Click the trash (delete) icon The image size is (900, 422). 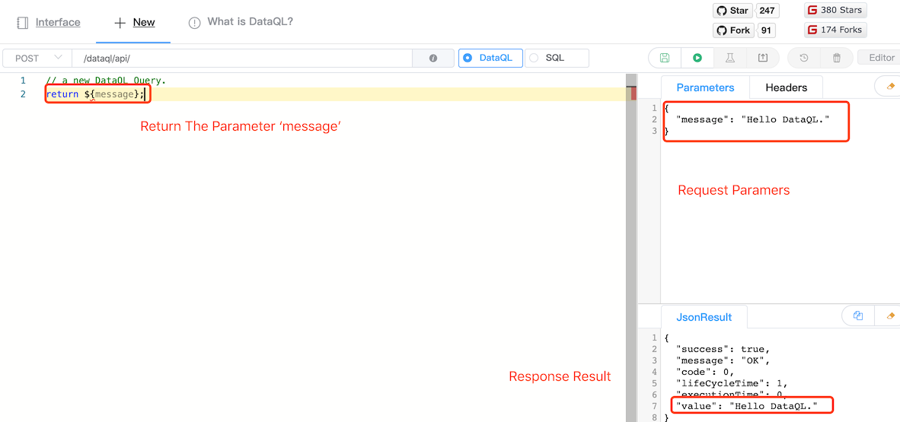tap(837, 58)
